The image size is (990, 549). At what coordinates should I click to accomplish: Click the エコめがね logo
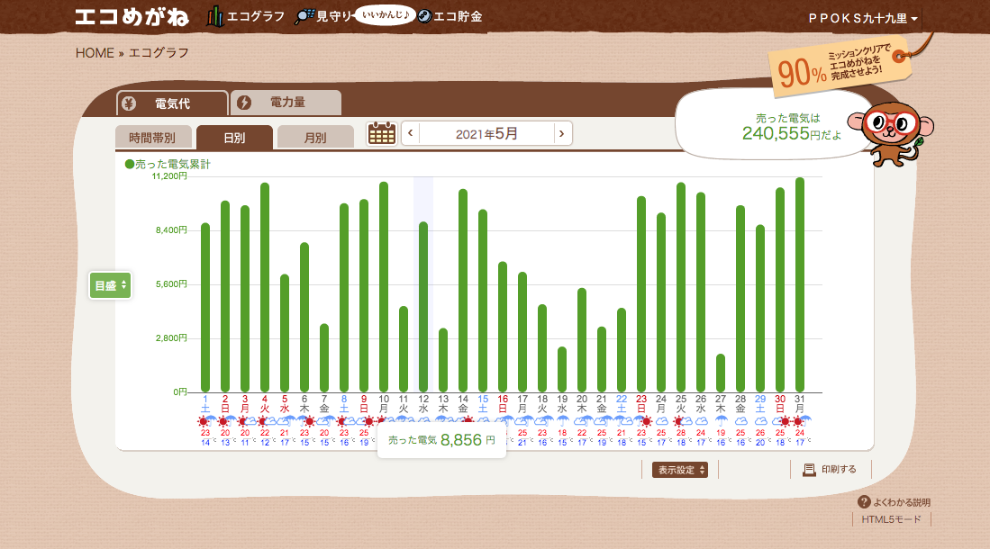tap(132, 16)
